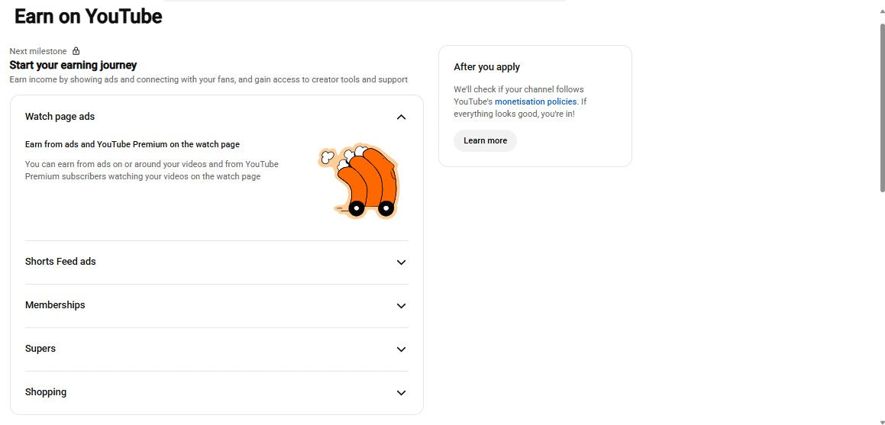This screenshot has width=885, height=425.
Task: Click the scrollbar down arrow
Action: [882, 420]
